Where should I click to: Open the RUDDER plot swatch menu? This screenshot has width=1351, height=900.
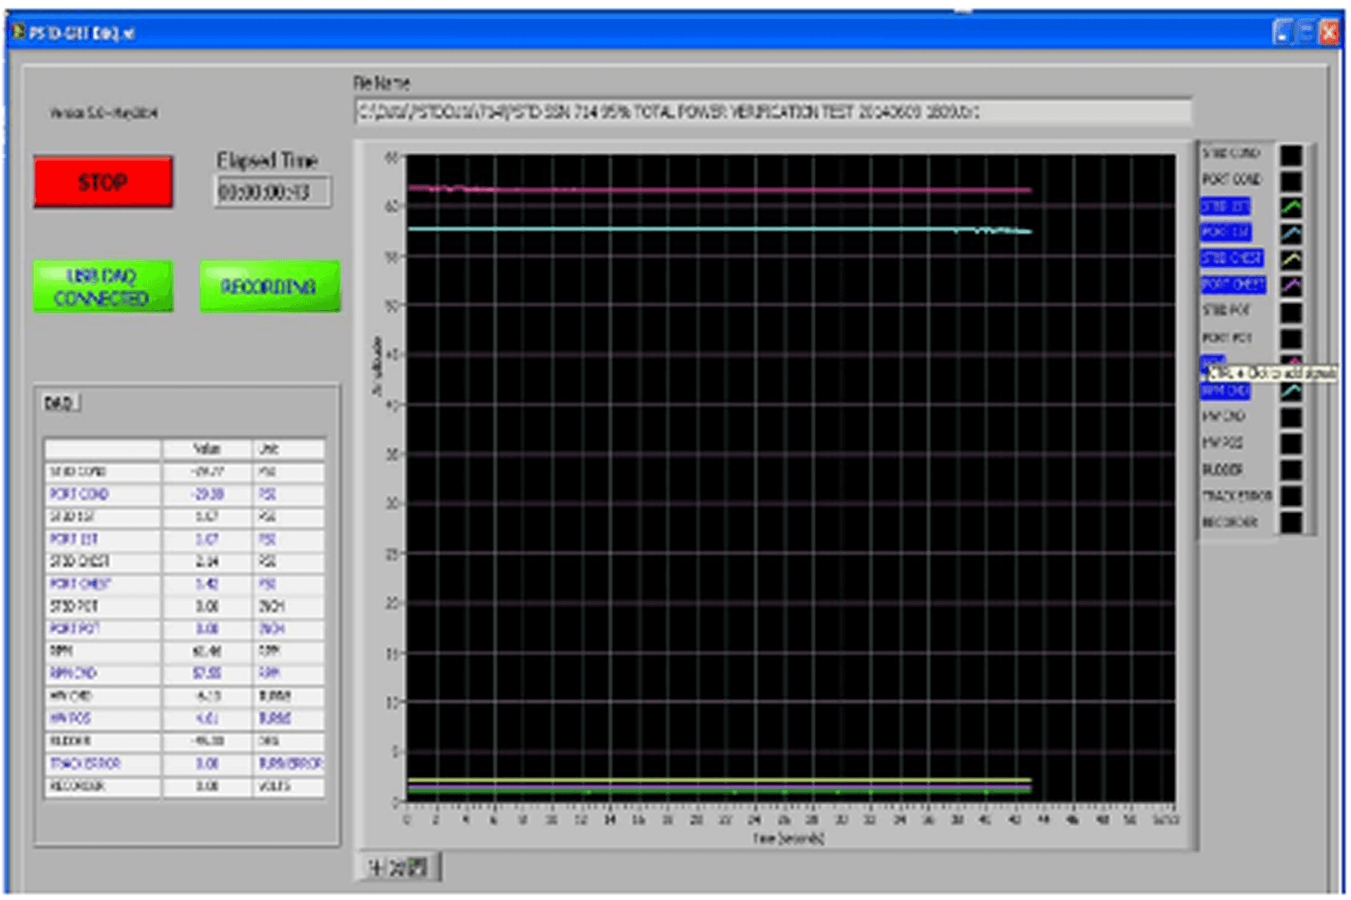point(1291,470)
